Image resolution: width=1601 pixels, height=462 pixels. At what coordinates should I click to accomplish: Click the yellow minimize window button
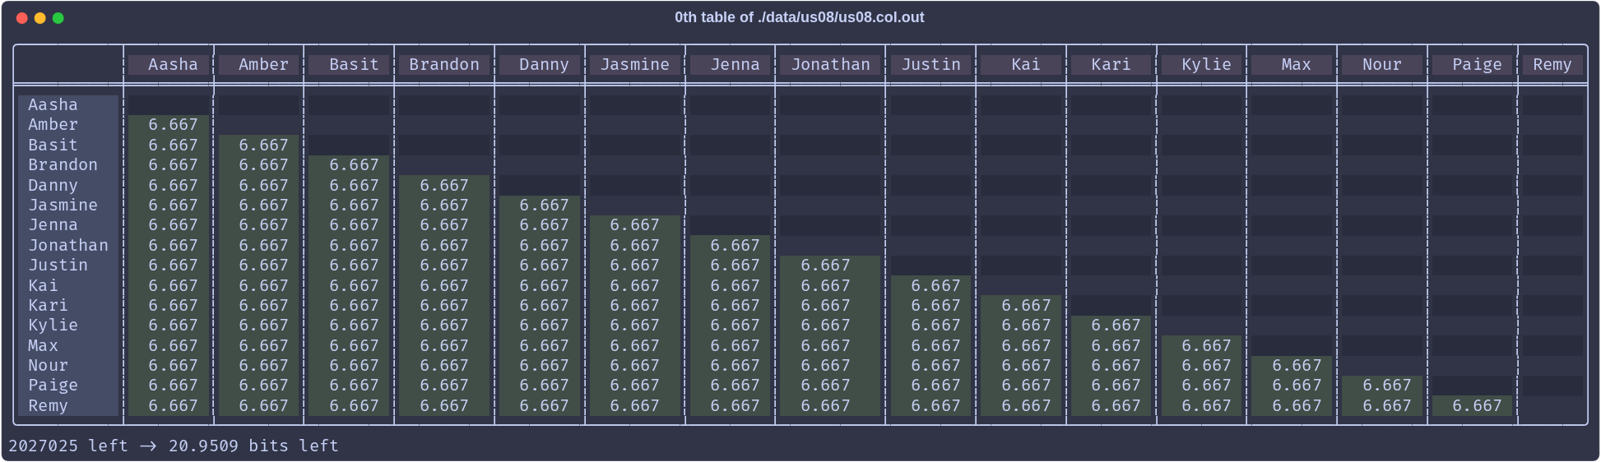(40, 18)
